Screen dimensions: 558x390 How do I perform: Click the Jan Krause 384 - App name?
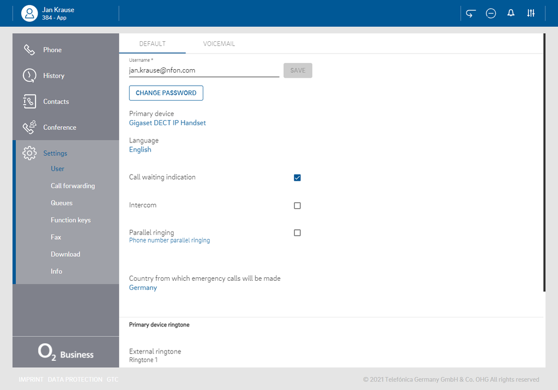click(x=58, y=14)
